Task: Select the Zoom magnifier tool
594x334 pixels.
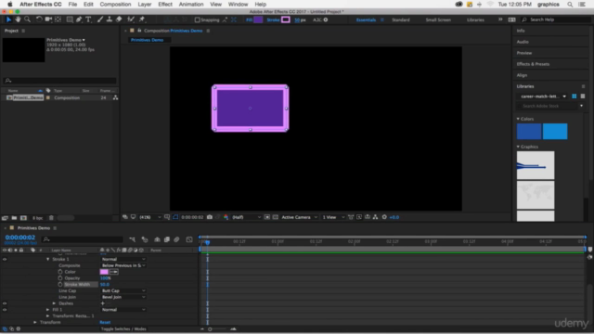Action: tap(27, 19)
